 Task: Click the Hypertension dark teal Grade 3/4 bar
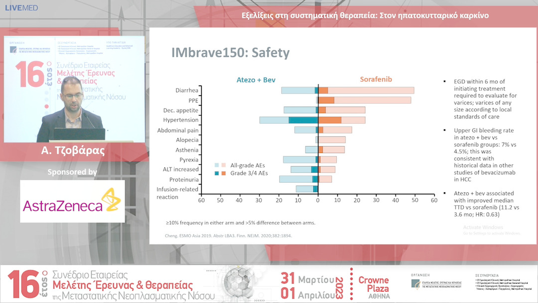(303, 120)
